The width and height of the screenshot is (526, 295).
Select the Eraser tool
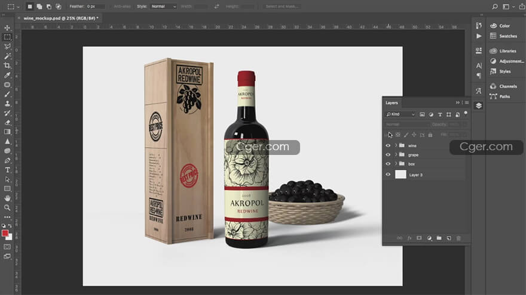pyautogui.click(x=7, y=122)
